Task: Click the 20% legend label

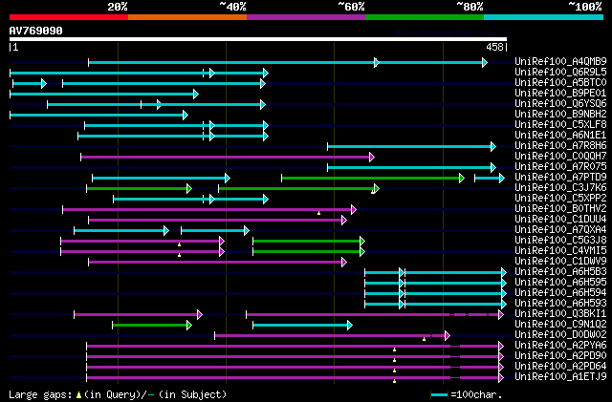Action: [x=118, y=7]
